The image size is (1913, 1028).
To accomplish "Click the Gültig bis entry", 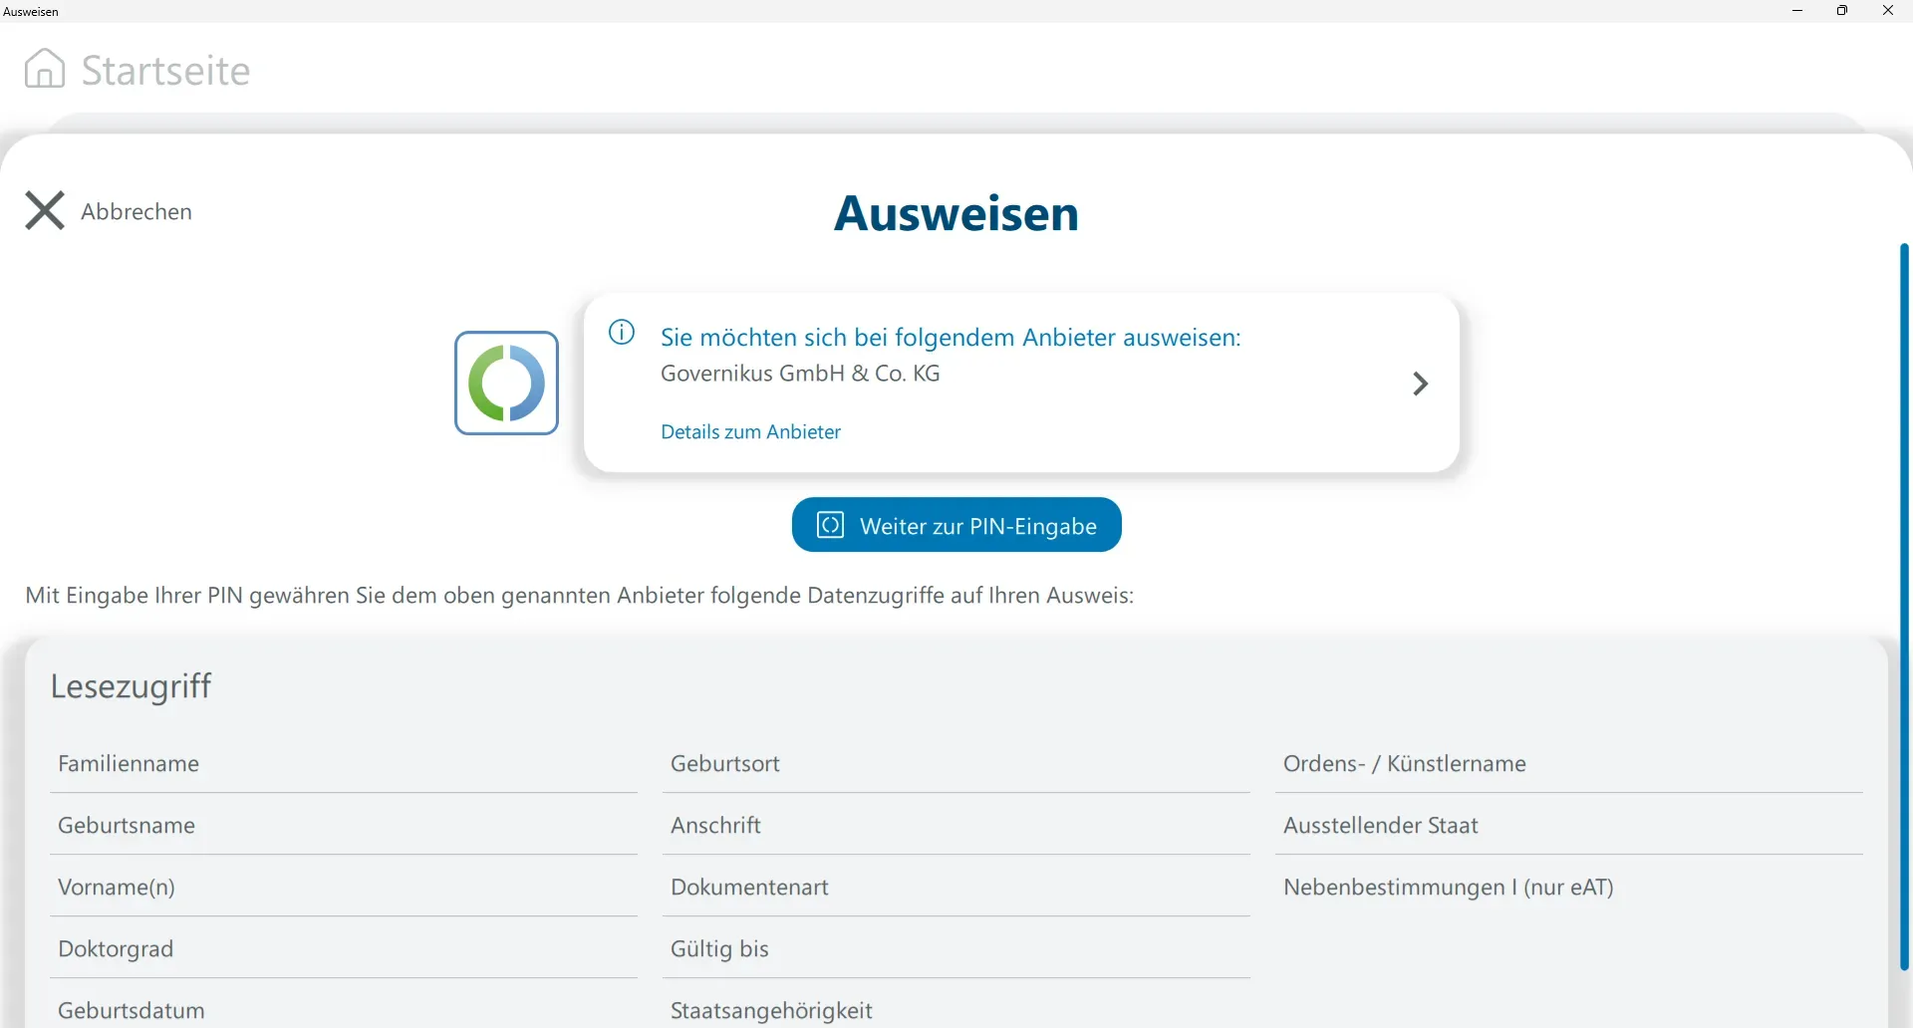I will (x=719, y=949).
